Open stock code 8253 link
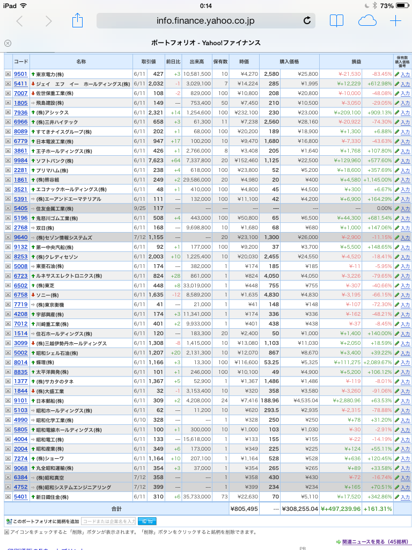412x550 pixels. point(21,257)
